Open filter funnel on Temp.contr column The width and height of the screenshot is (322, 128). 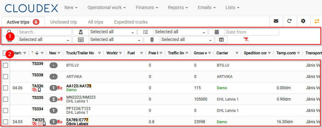pyautogui.click(x=298, y=53)
